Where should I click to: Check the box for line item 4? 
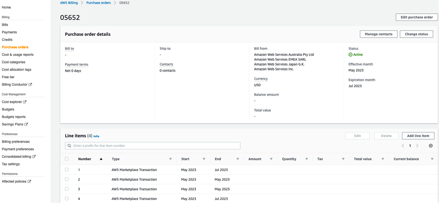[67, 198]
